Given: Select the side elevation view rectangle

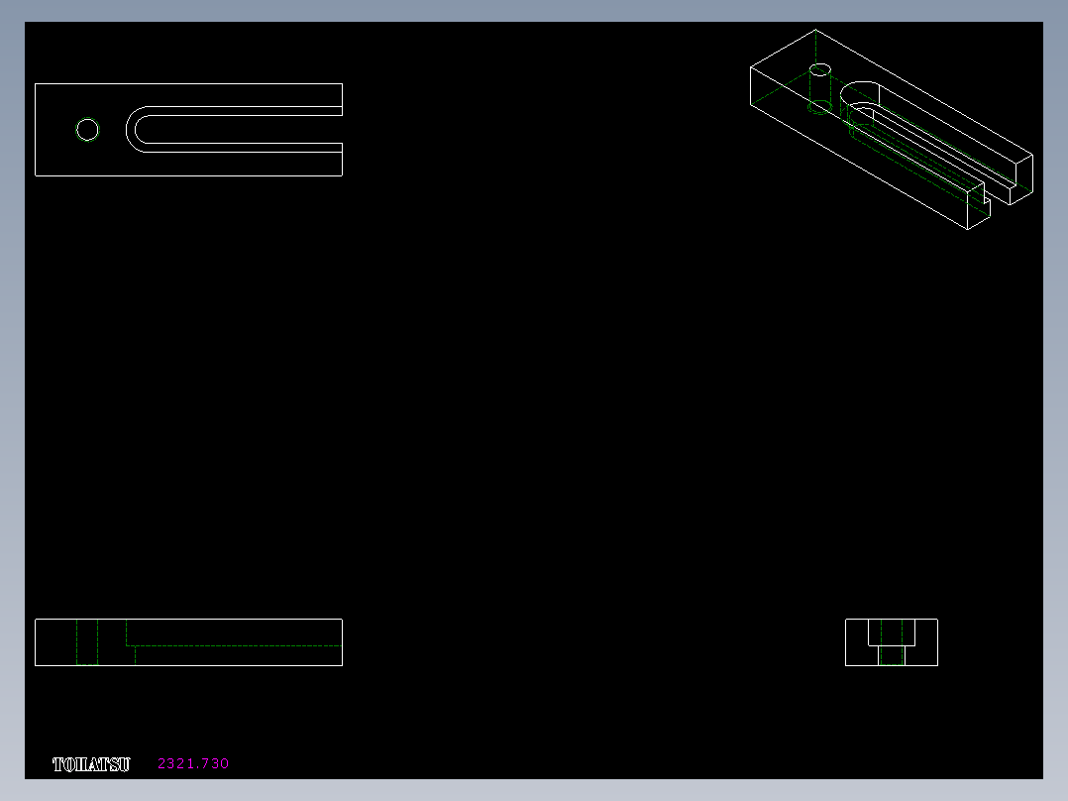Looking at the screenshot, I should click(188, 642).
